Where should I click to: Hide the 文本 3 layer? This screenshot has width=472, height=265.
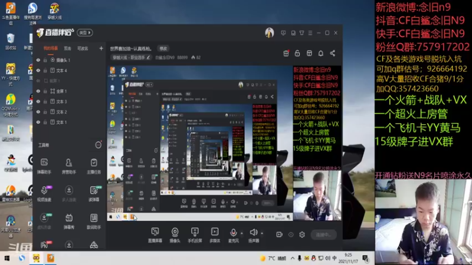[x=38, y=101]
